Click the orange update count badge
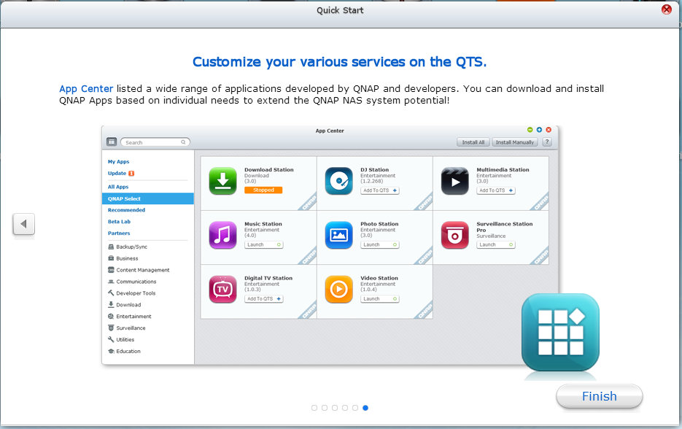The height and width of the screenshot is (429, 682). 131,173
